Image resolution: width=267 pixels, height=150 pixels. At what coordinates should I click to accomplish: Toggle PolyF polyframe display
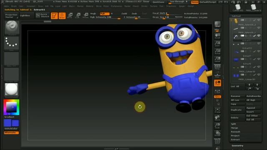(217, 141)
